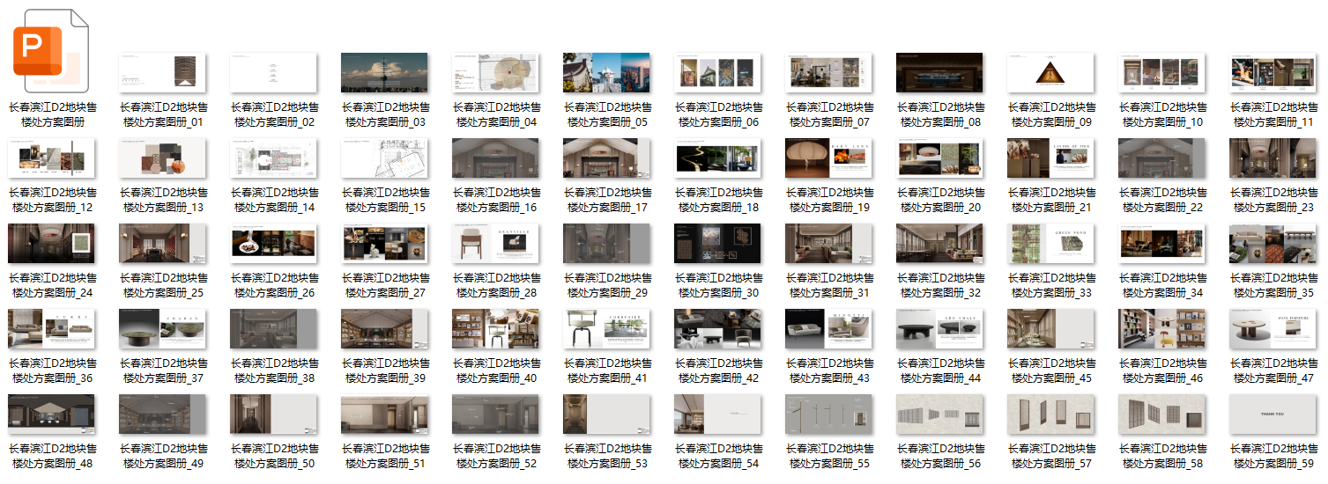Select thumbnail image 楼处方案图册_17
This screenshot has height=484, width=1328.
click(x=606, y=158)
